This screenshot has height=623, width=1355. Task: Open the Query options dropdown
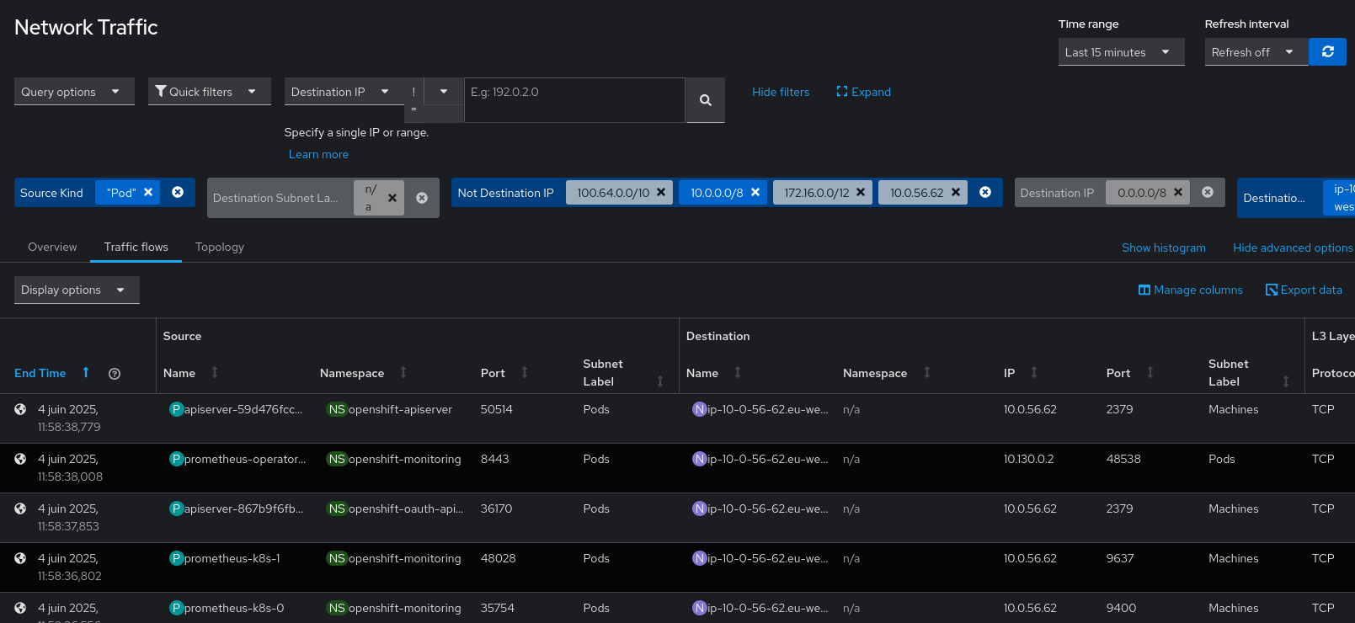coord(73,92)
